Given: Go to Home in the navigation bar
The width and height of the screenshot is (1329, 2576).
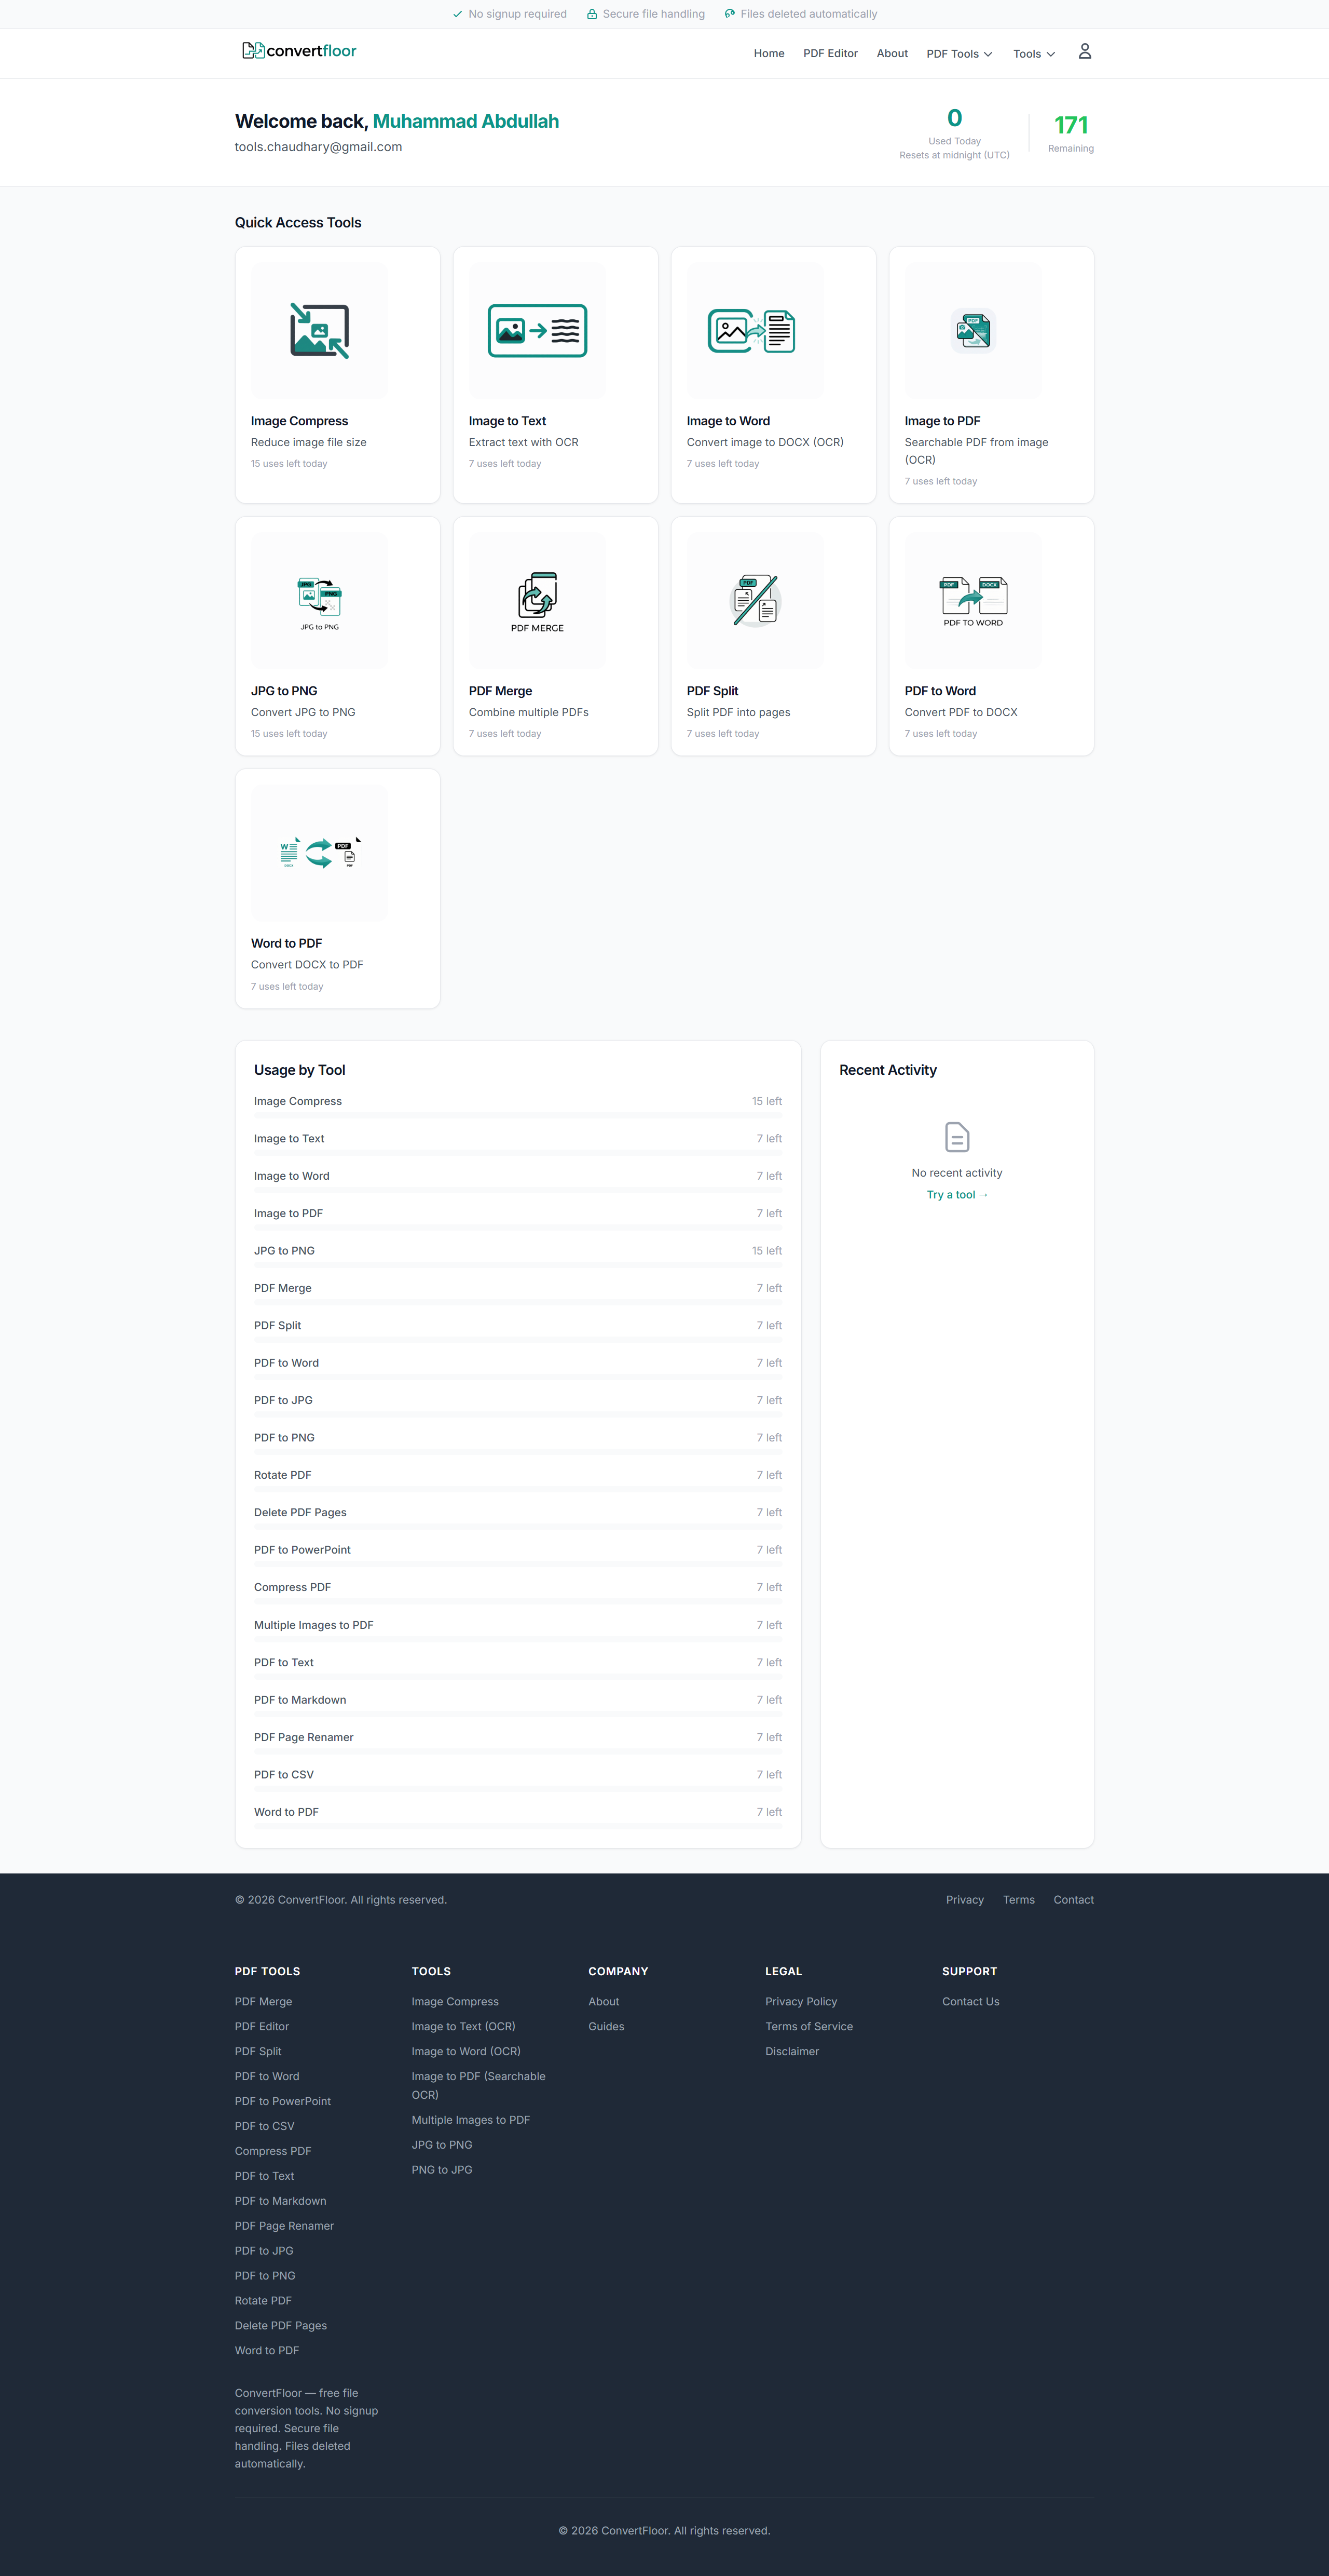Looking at the screenshot, I should click(769, 54).
